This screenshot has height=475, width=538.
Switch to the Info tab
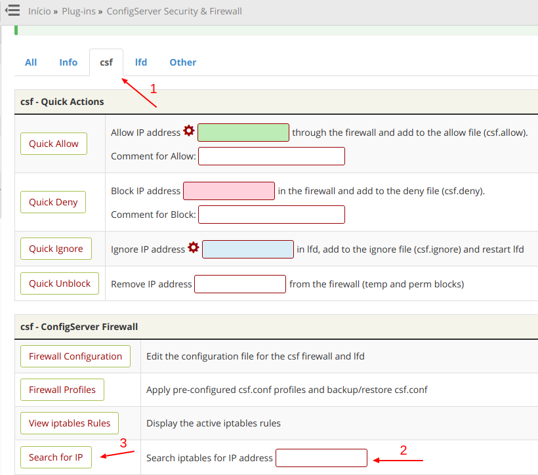pos(68,62)
